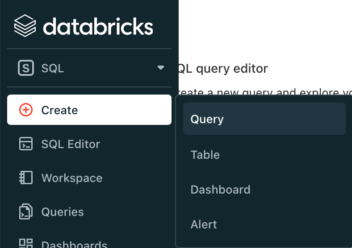The height and width of the screenshot is (248, 352).
Task: Click the Workspace notebook icon
Action: point(26,178)
